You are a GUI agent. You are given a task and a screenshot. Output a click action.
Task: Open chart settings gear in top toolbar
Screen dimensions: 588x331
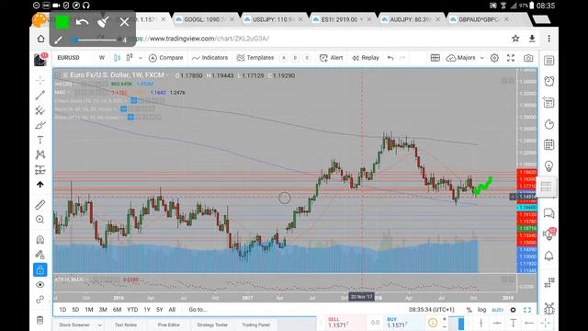point(494,58)
